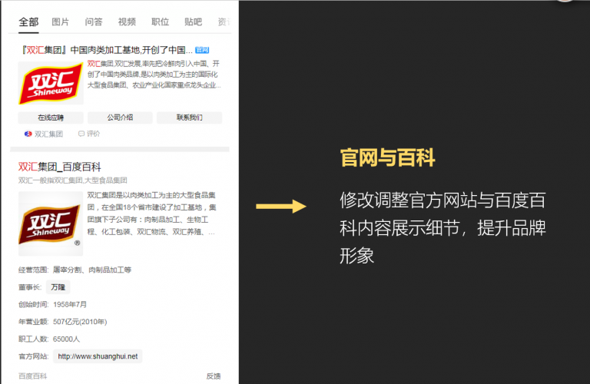Click the 在线应聘 button
This screenshot has width=590, height=384.
51,118
